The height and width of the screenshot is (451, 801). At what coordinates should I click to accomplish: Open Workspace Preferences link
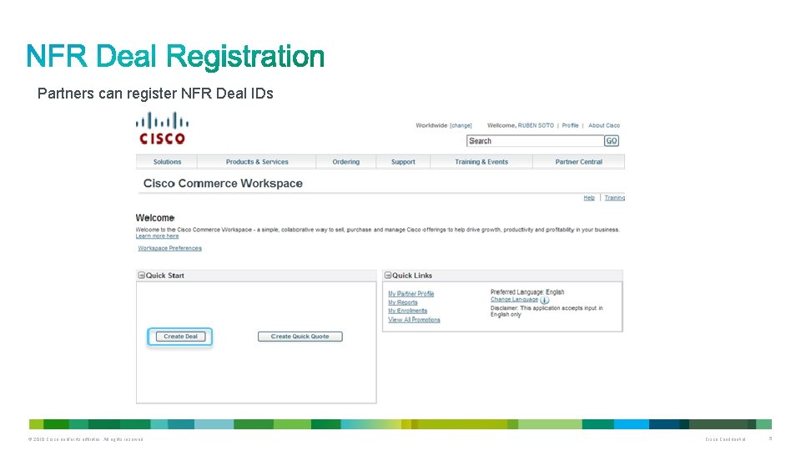pyautogui.click(x=169, y=248)
